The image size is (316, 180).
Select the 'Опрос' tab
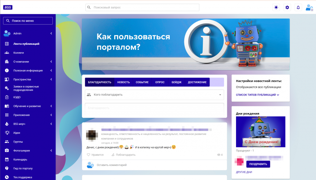point(160,82)
